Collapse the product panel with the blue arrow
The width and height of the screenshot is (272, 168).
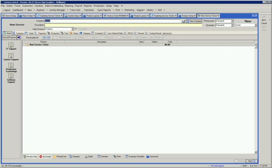(19, 37)
